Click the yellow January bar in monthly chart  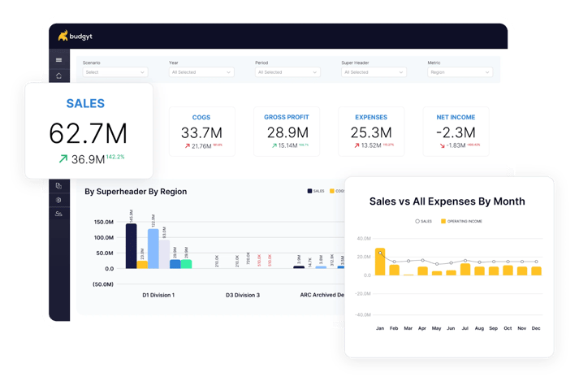click(x=379, y=262)
